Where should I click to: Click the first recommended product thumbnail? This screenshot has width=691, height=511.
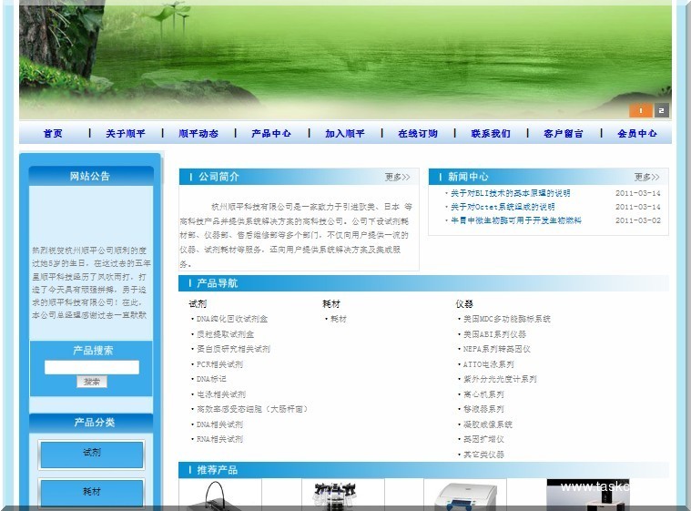coord(219,496)
